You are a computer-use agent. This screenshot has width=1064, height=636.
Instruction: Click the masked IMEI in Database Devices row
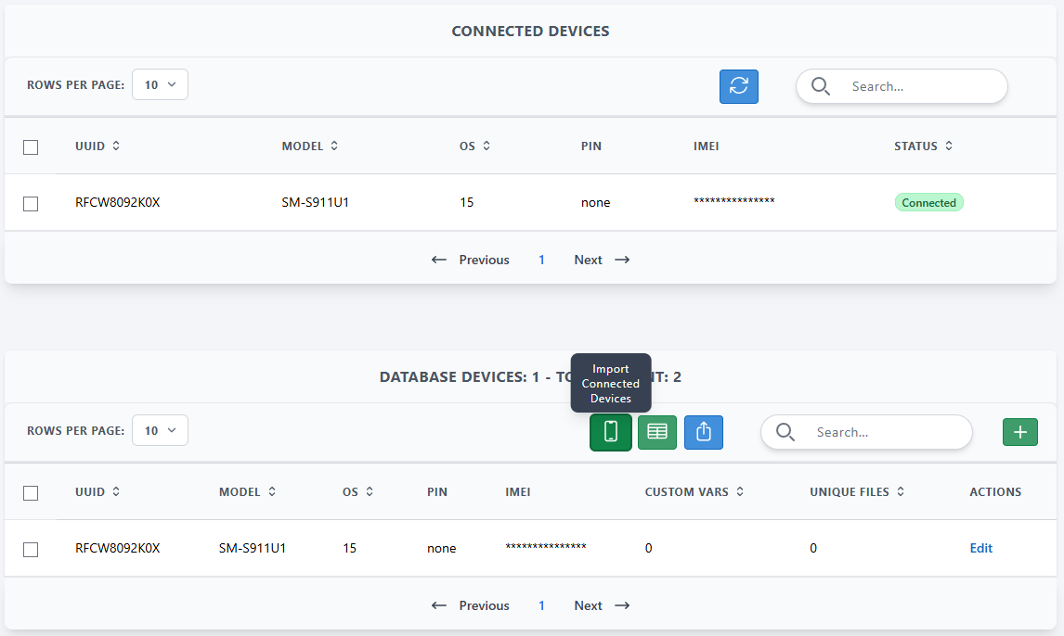(x=546, y=547)
